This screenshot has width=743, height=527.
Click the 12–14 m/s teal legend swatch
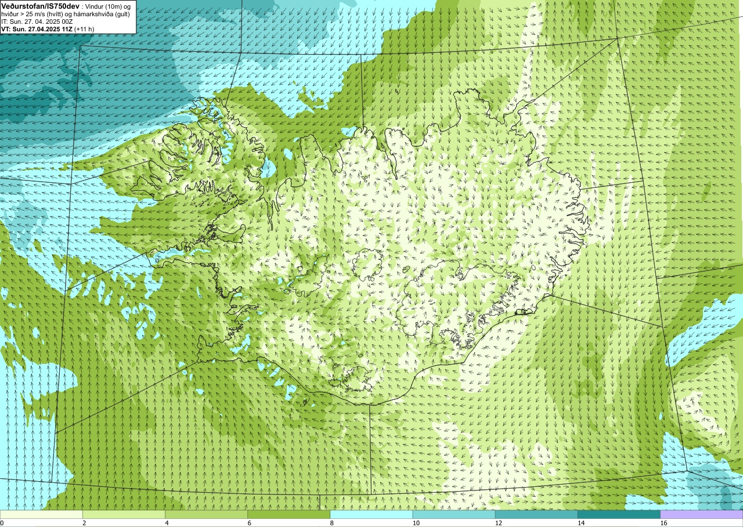click(536, 514)
